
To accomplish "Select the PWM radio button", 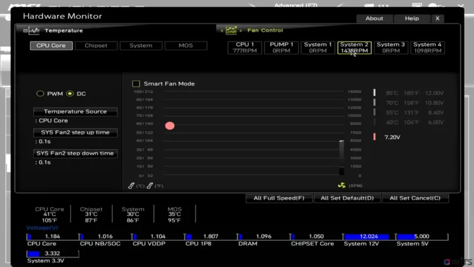I will [x=40, y=94].
